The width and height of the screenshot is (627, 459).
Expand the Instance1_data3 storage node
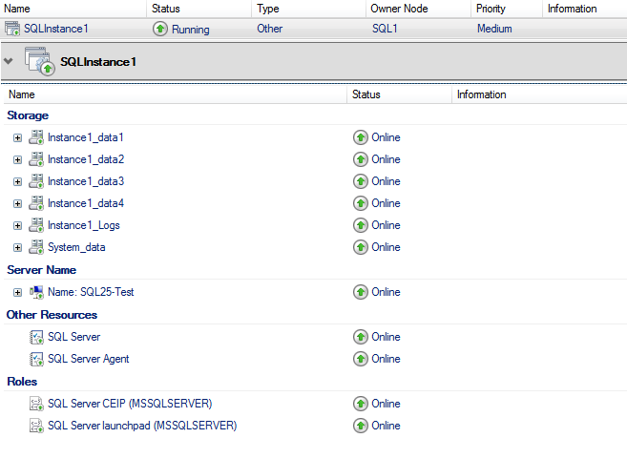(17, 182)
